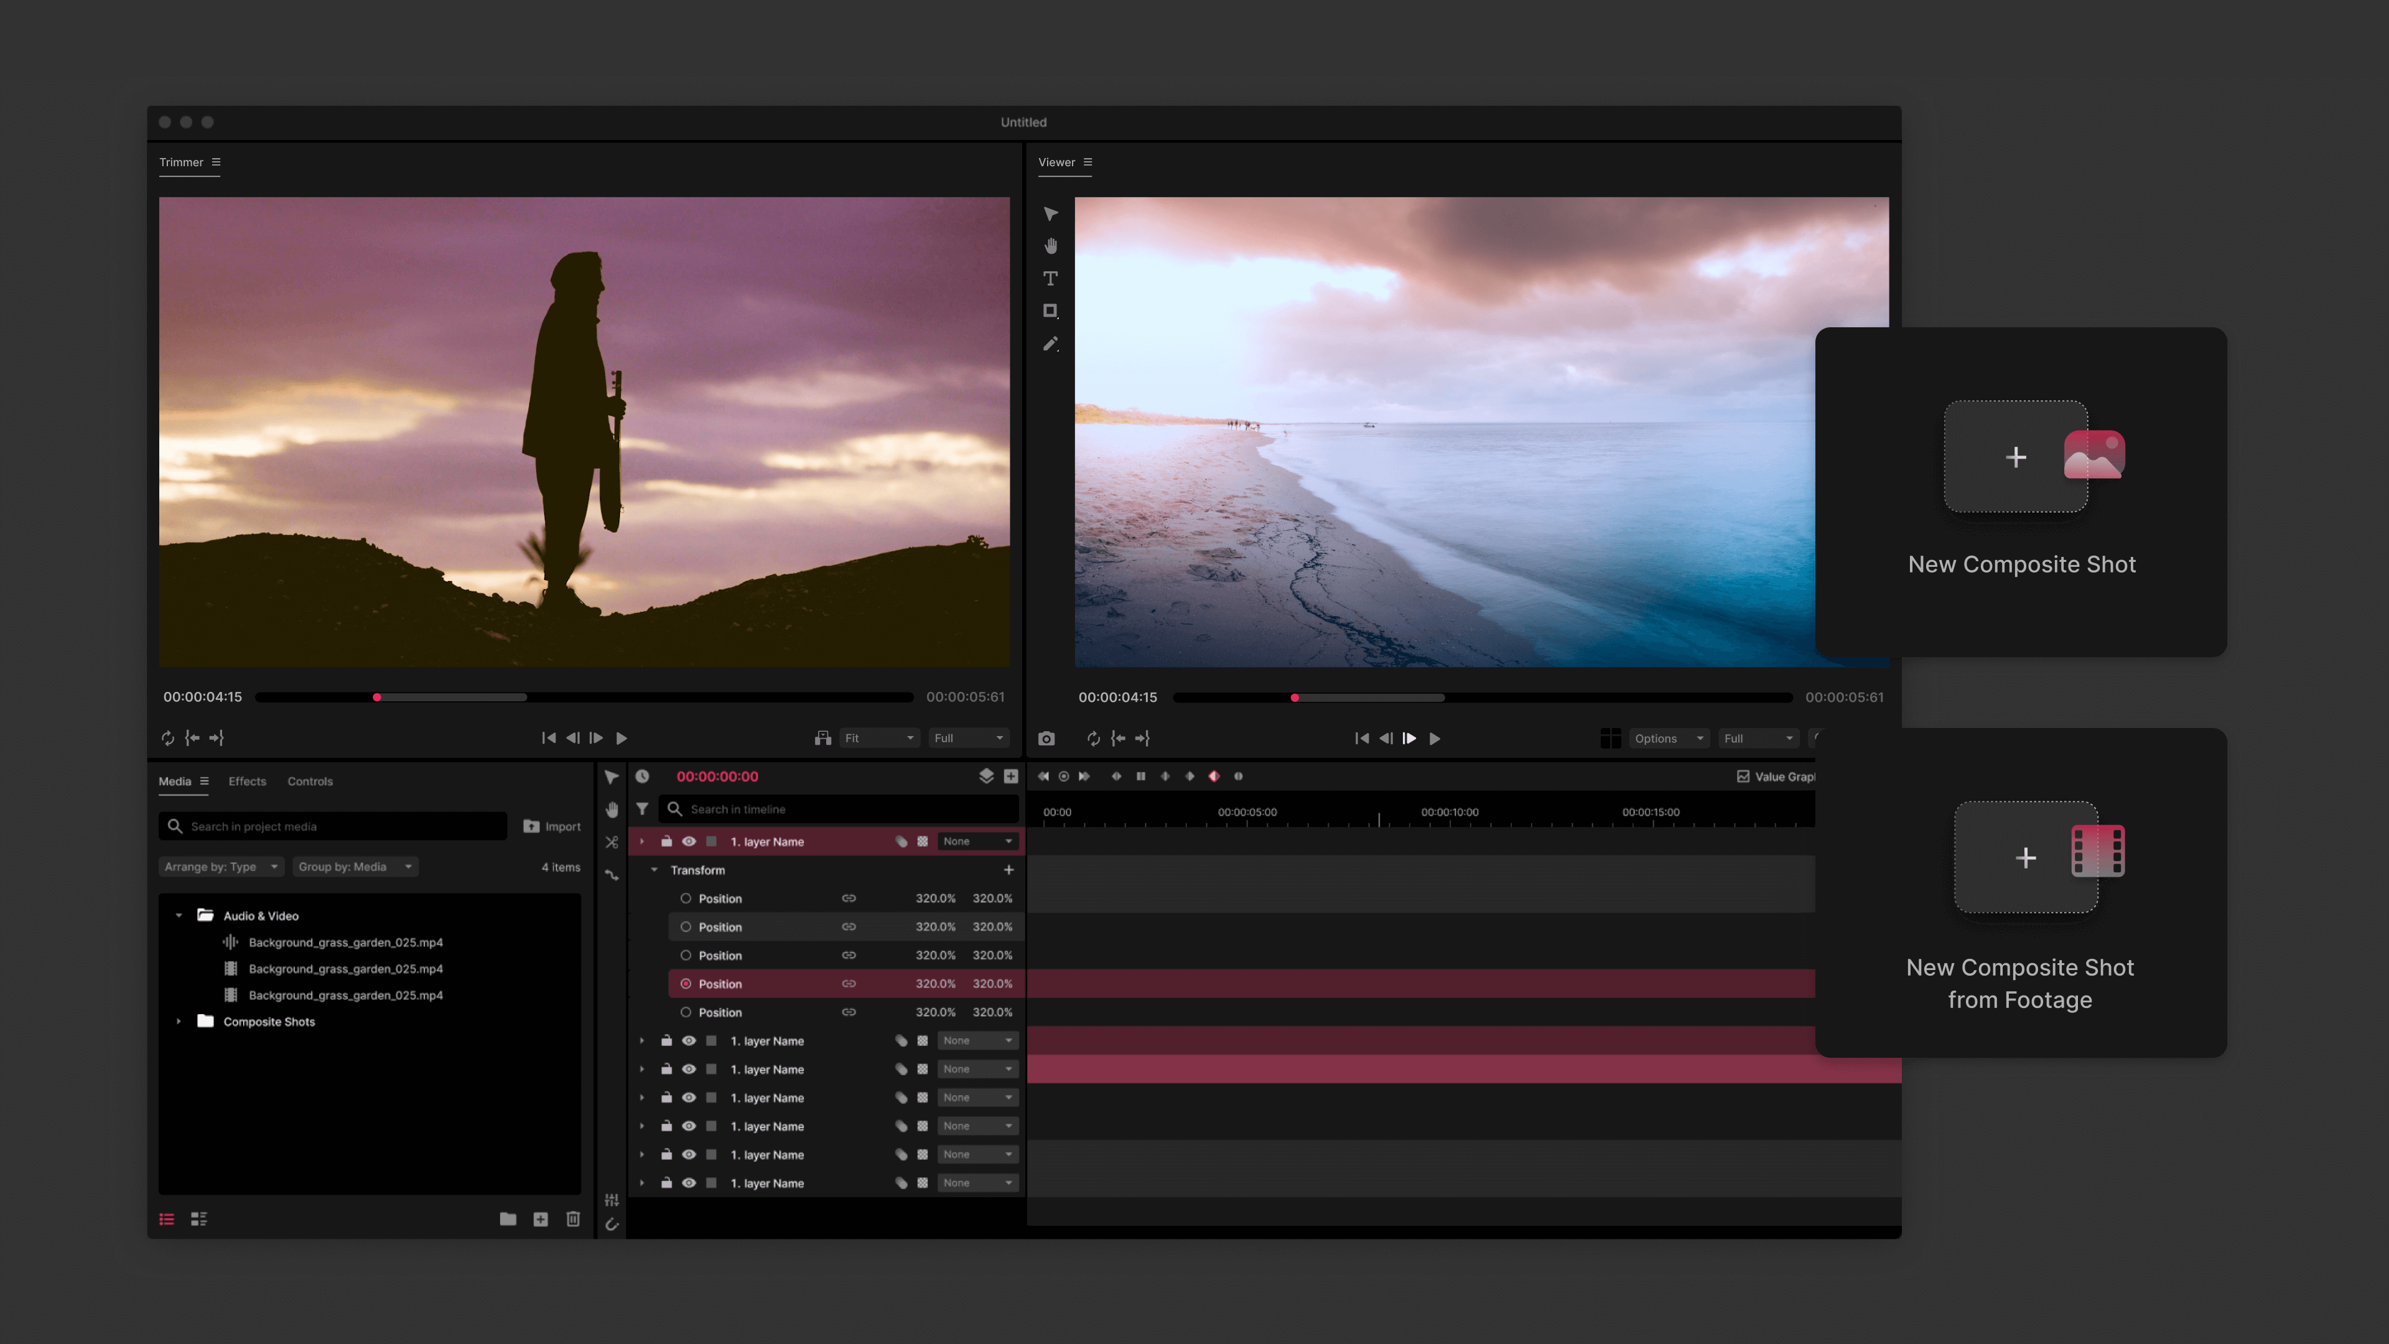
Task: Collapse the Transform section
Action: [x=654, y=870]
